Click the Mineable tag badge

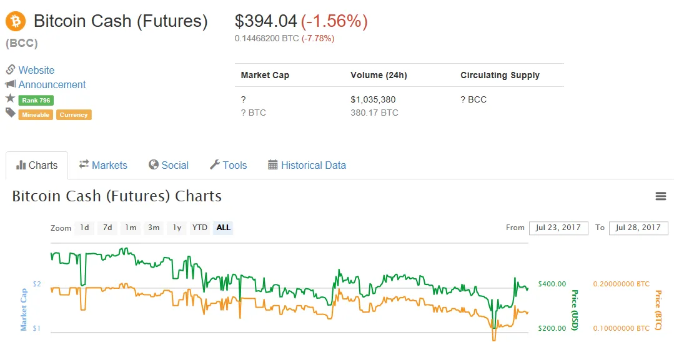click(x=36, y=115)
